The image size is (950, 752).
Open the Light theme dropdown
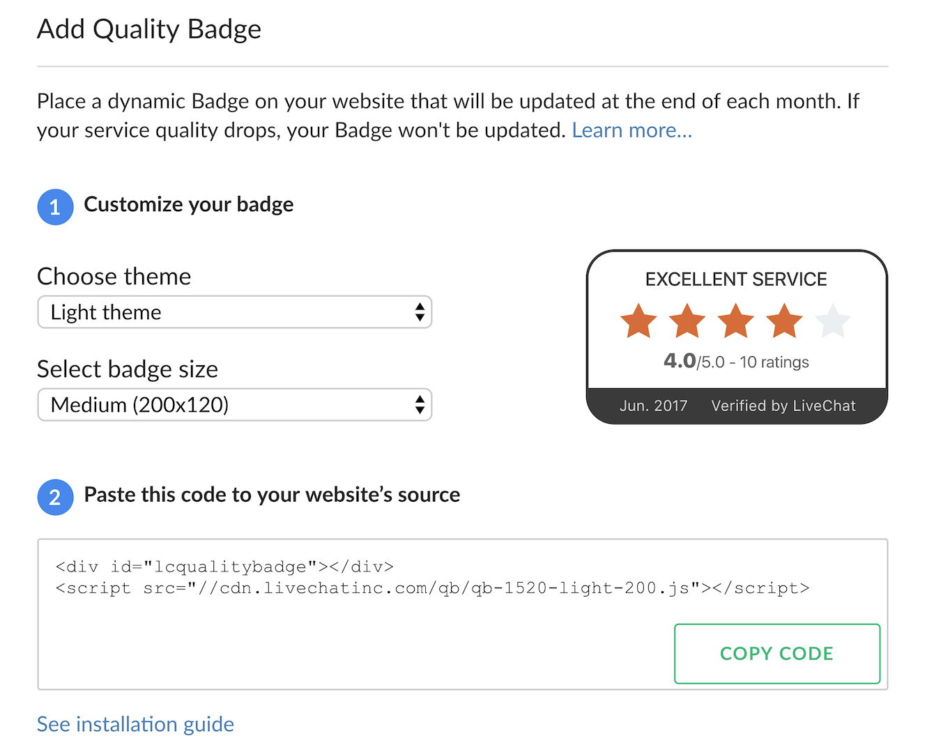[x=235, y=312]
